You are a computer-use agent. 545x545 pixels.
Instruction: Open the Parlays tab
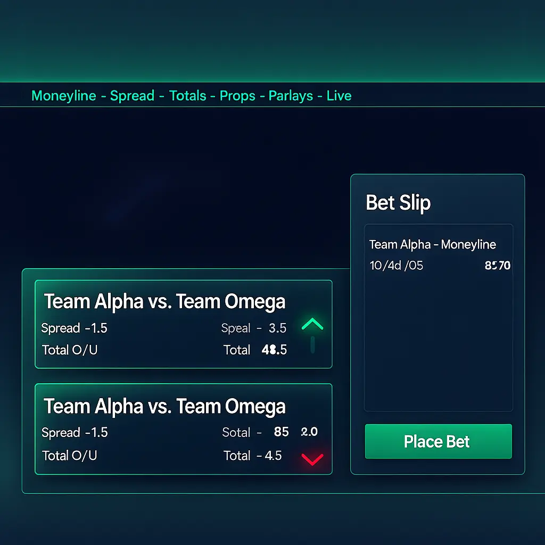tap(291, 96)
